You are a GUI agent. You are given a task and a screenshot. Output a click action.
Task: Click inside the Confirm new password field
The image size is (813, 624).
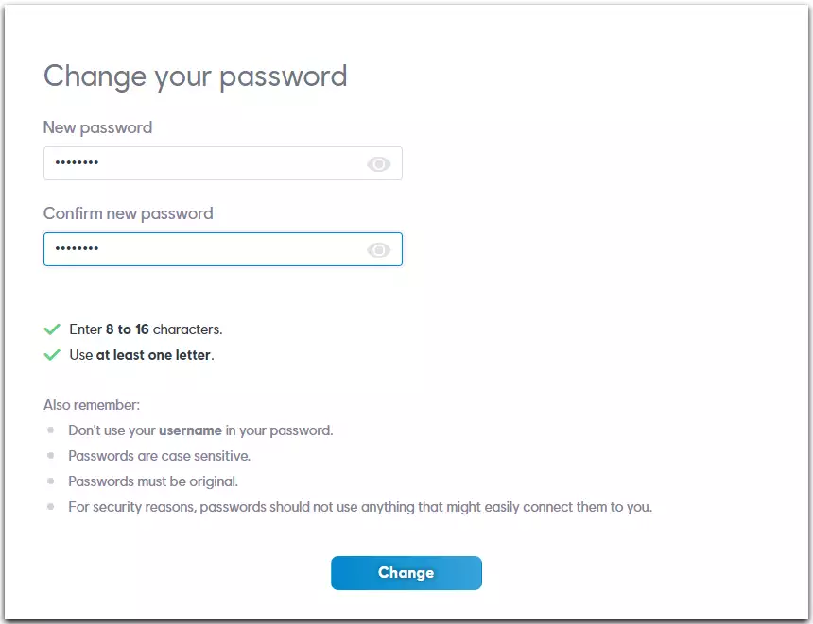click(x=223, y=249)
